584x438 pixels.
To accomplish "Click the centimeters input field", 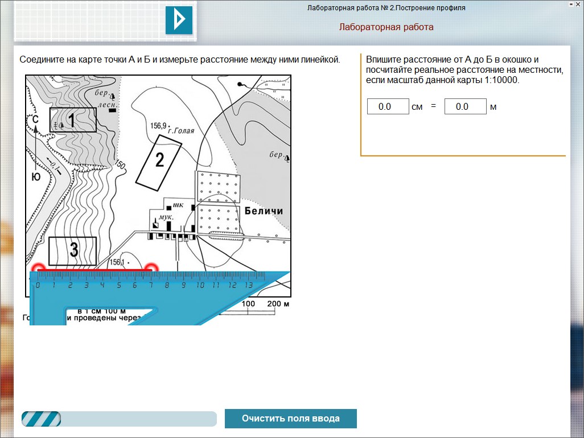I will click(388, 106).
